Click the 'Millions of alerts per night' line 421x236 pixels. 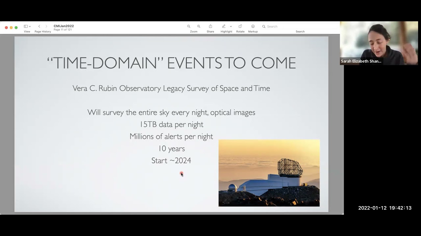[171, 137]
